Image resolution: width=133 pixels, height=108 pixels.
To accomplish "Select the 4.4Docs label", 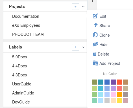I will coord(19,66).
